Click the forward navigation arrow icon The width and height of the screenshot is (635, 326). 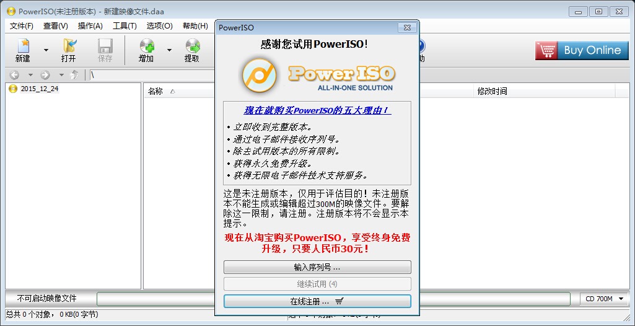click(x=45, y=75)
